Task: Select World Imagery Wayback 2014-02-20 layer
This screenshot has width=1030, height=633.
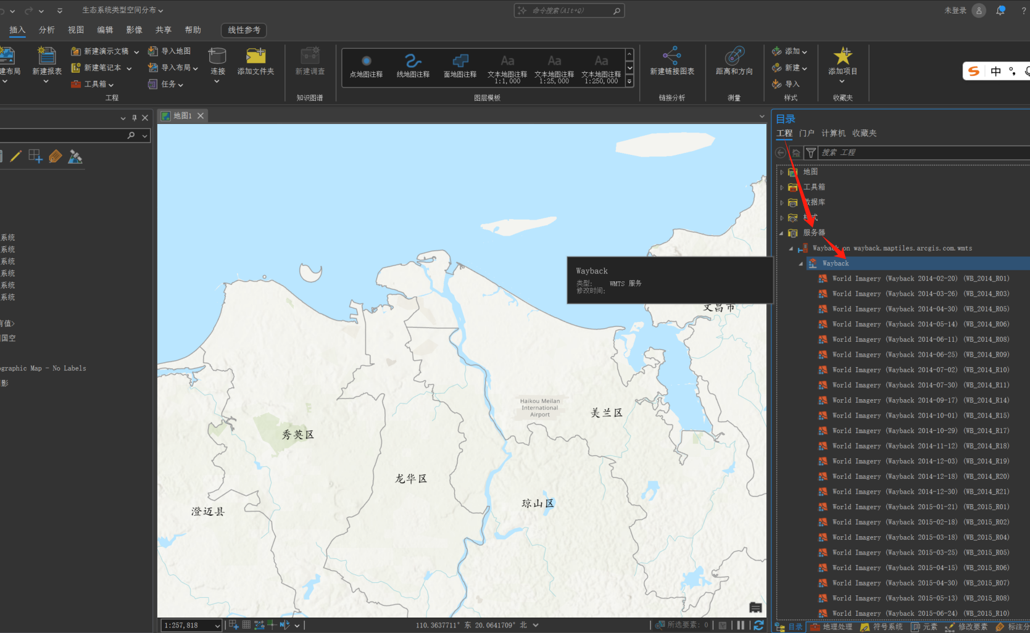Action: [920, 279]
